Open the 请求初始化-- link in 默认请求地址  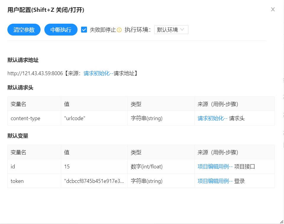coord(98,73)
